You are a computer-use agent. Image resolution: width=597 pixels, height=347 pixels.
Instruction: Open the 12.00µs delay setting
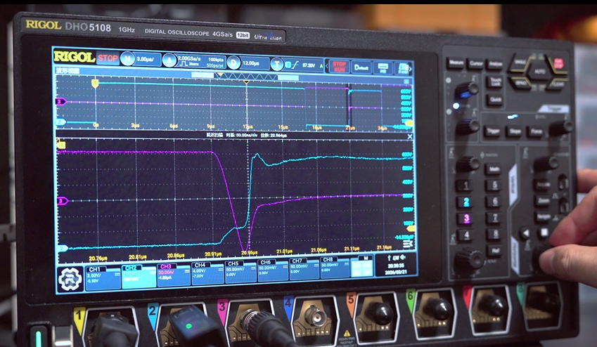coord(254,63)
